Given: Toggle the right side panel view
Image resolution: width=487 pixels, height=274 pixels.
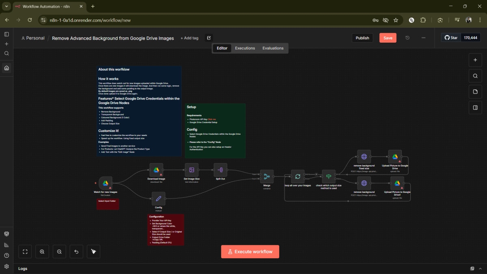Looking at the screenshot, I should tap(475, 108).
